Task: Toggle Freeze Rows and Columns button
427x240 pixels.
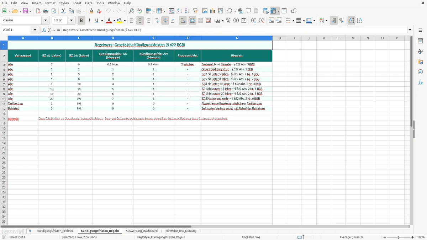Action: [x=273, y=11]
